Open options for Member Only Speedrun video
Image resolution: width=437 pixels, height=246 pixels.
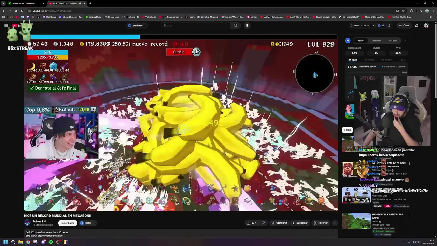coord(409,215)
